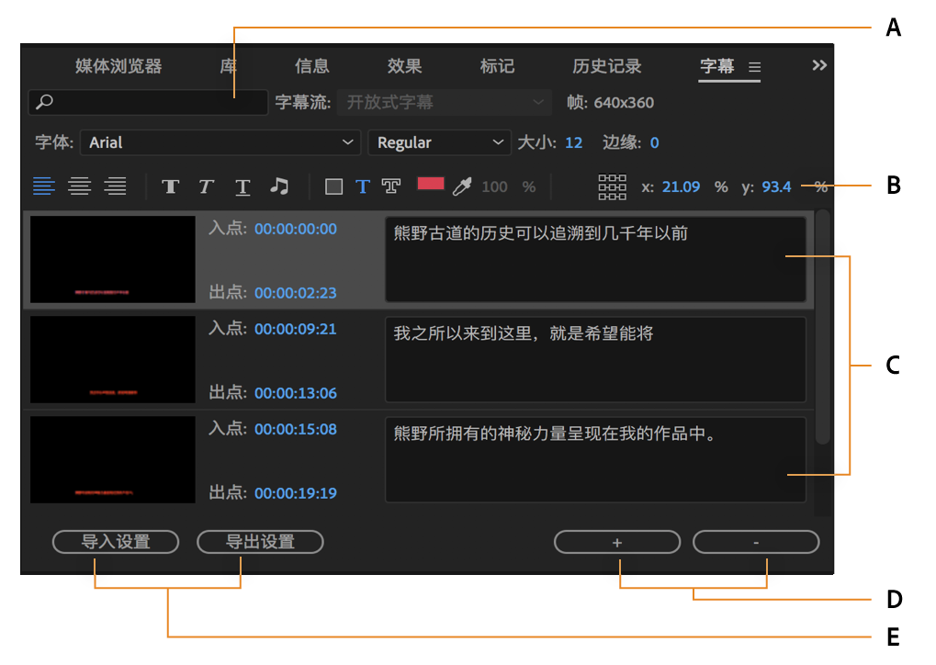
Task: Click the 导入设置 import settings button
Action: (x=116, y=542)
